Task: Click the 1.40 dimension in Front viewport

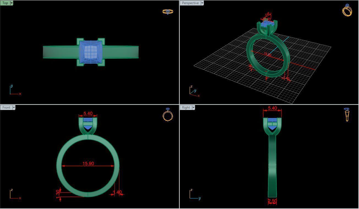Action: tap(117, 192)
